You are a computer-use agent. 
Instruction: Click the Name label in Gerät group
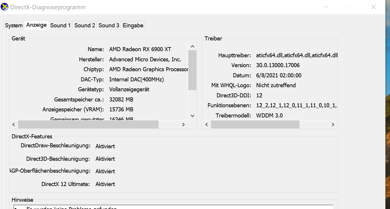click(x=96, y=49)
